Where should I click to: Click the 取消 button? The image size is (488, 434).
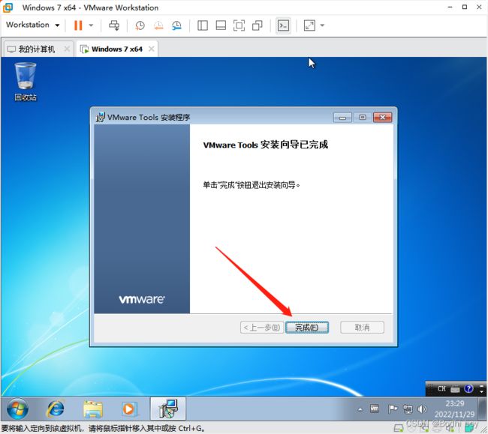[362, 327]
